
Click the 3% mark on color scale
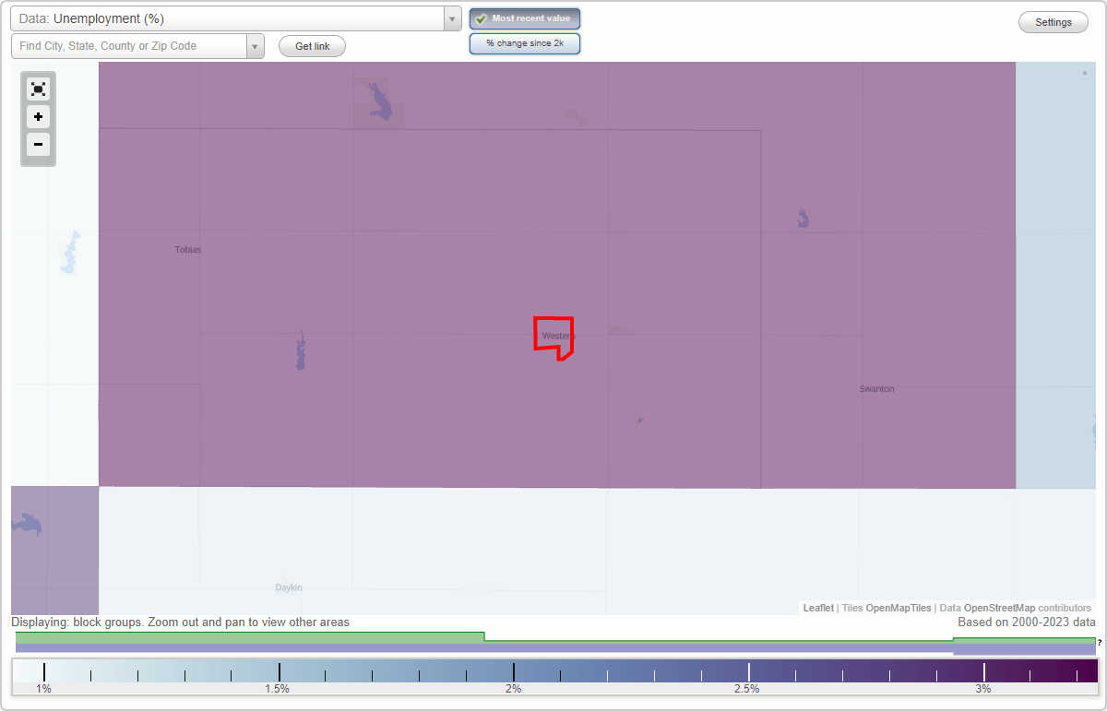(983, 688)
